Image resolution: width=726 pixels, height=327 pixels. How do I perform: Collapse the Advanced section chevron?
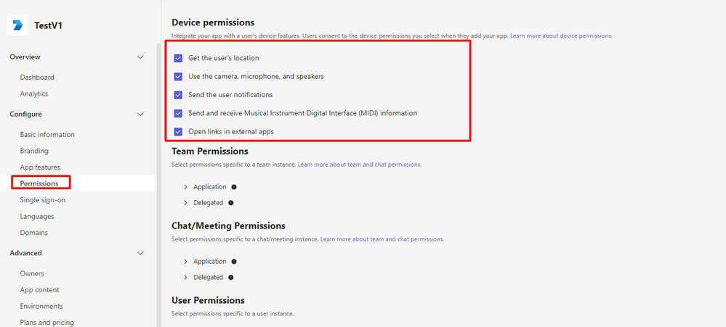click(141, 253)
